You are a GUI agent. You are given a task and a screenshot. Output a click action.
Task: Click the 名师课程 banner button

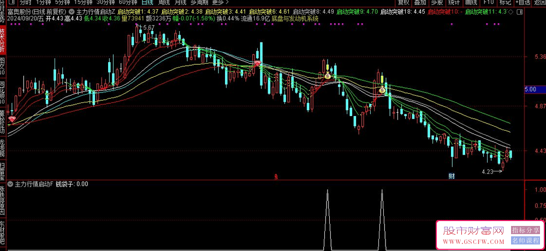tap(525, 240)
